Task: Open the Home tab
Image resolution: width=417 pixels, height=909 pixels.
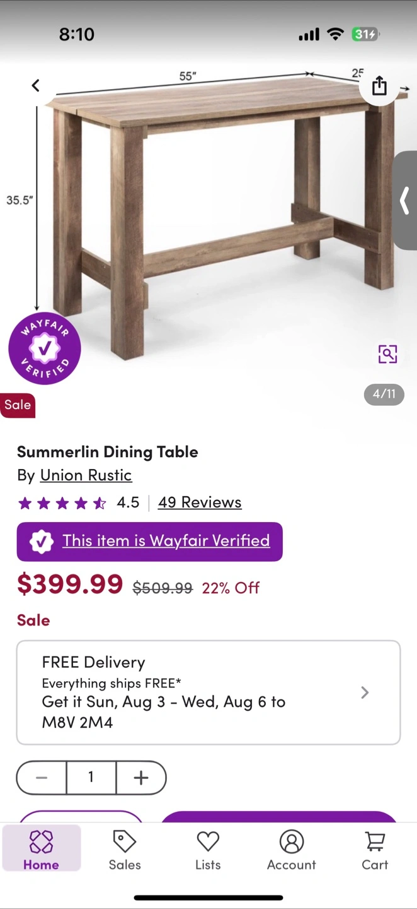Action: (42, 850)
